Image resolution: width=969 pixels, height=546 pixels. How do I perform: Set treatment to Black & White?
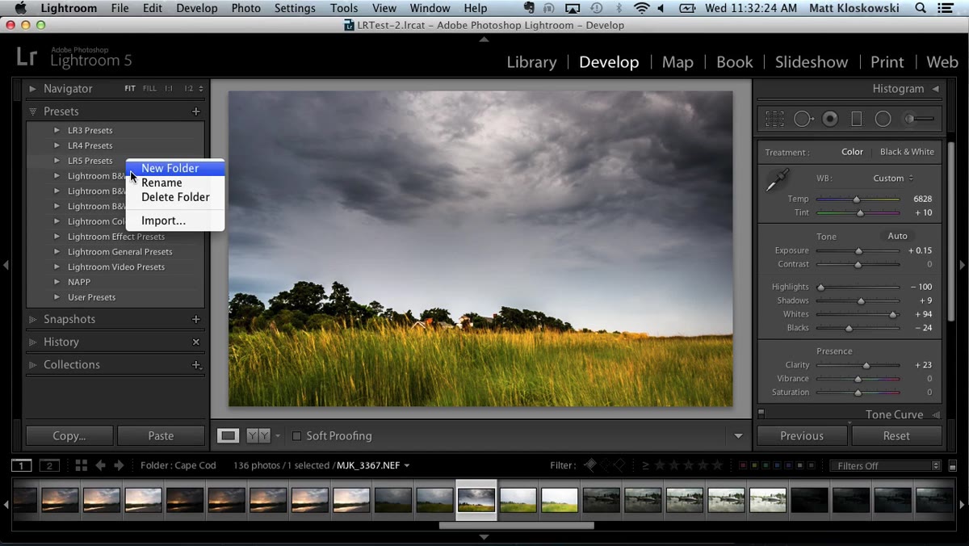pyautogui.click(x=907, y=152)
